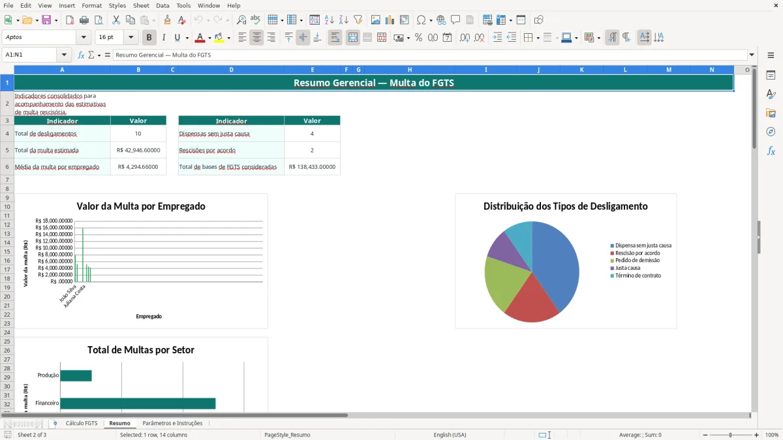Screen dimensions: 783x440
Task: Open background color dropdown arrow
Action: (x=228, y=38)
